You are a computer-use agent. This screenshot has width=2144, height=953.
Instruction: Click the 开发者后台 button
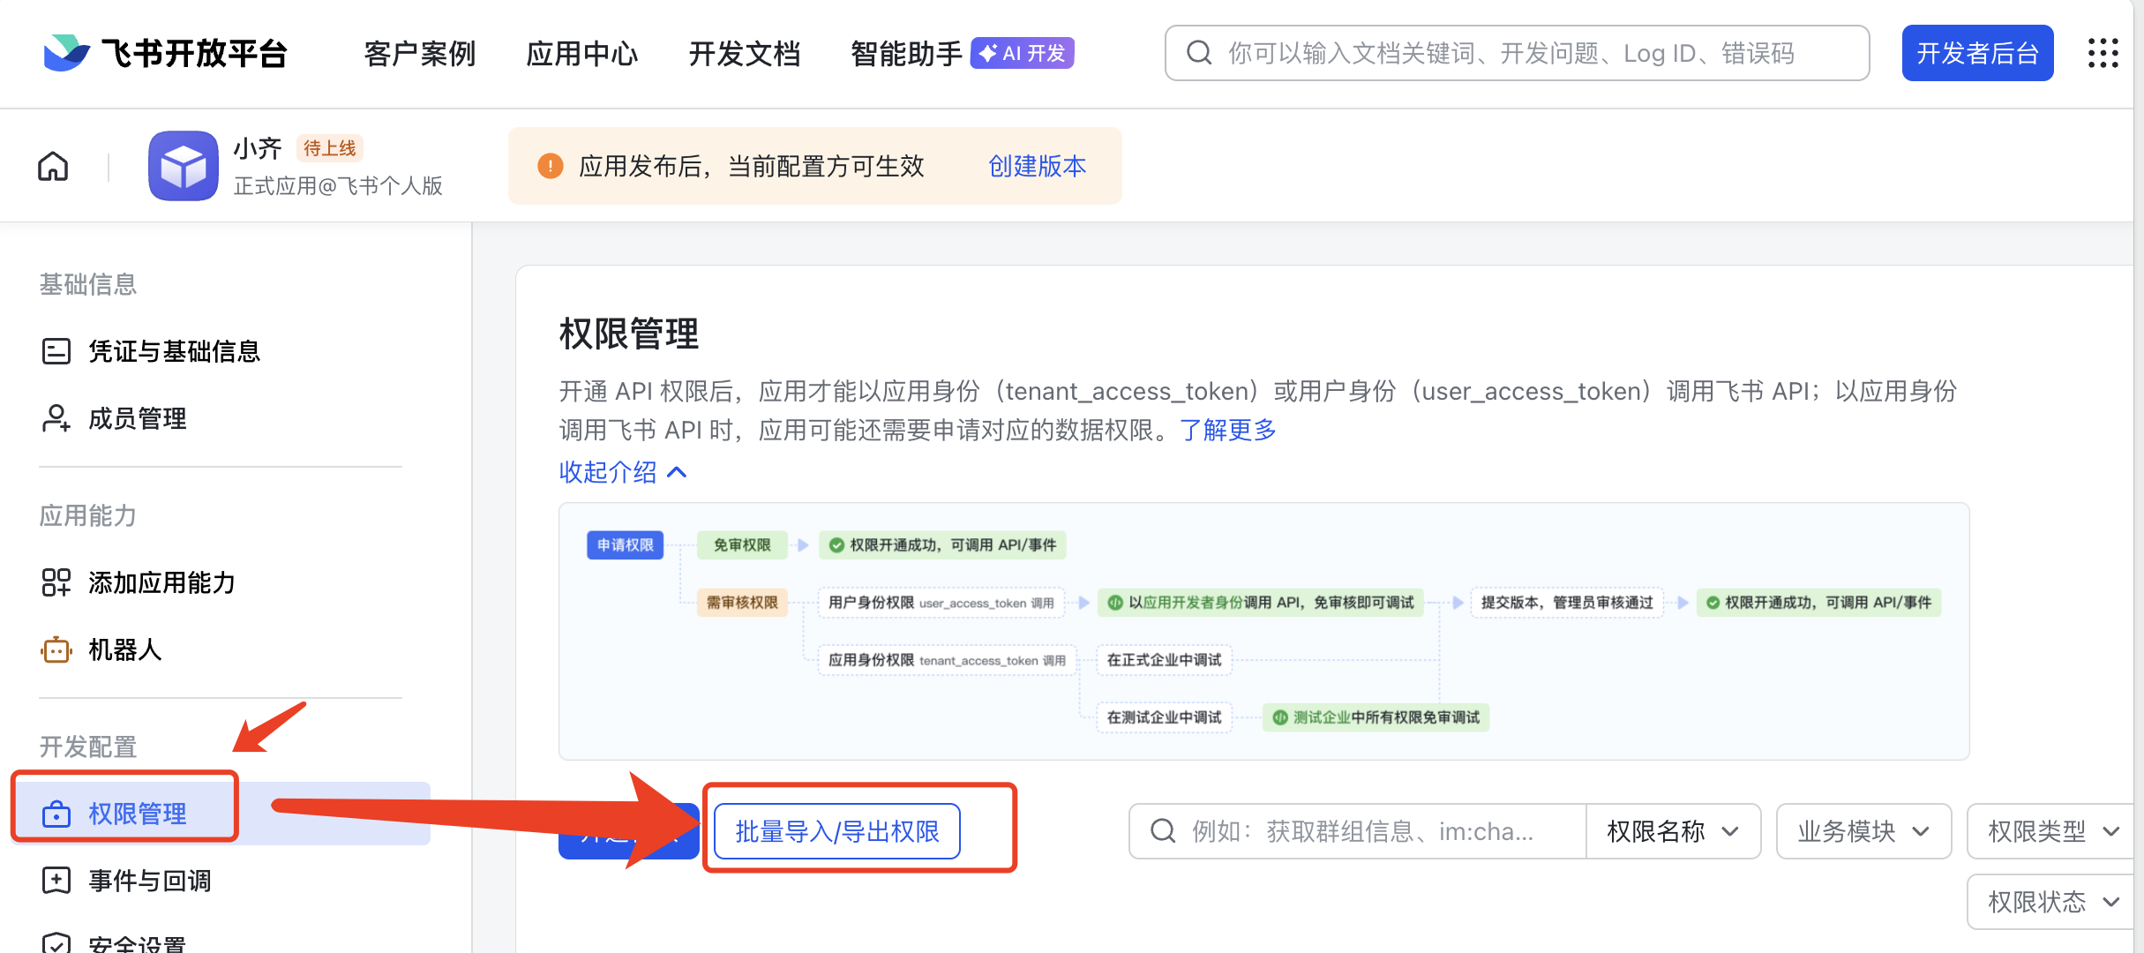point(1976,53)
